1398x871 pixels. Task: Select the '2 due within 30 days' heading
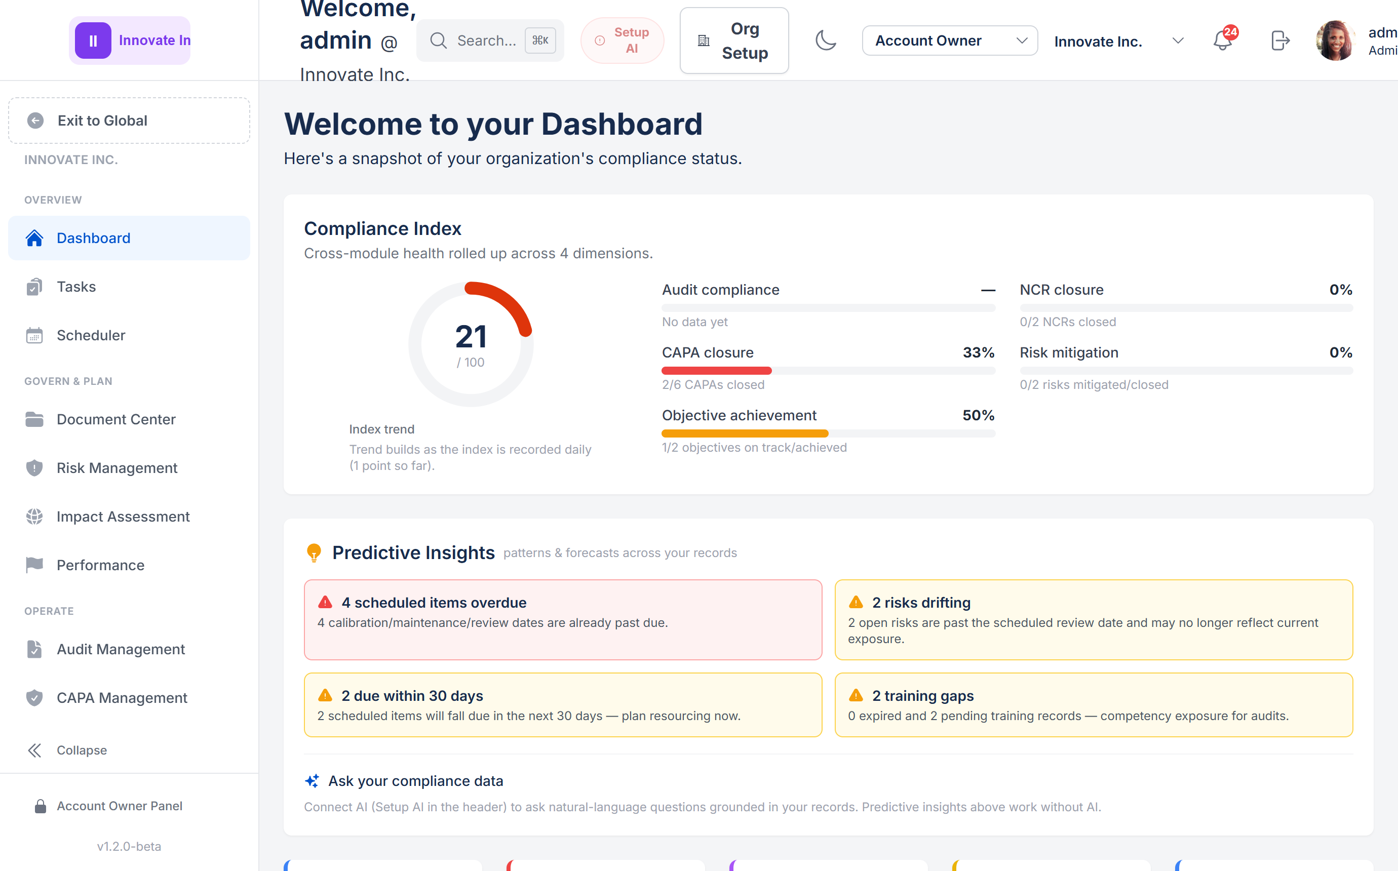click(412, 696)
